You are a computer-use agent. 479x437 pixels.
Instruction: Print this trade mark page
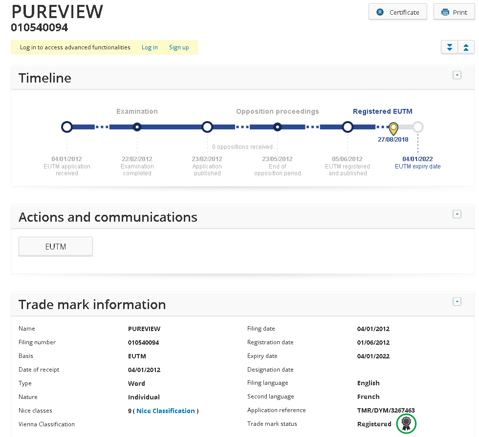point(454,12)
